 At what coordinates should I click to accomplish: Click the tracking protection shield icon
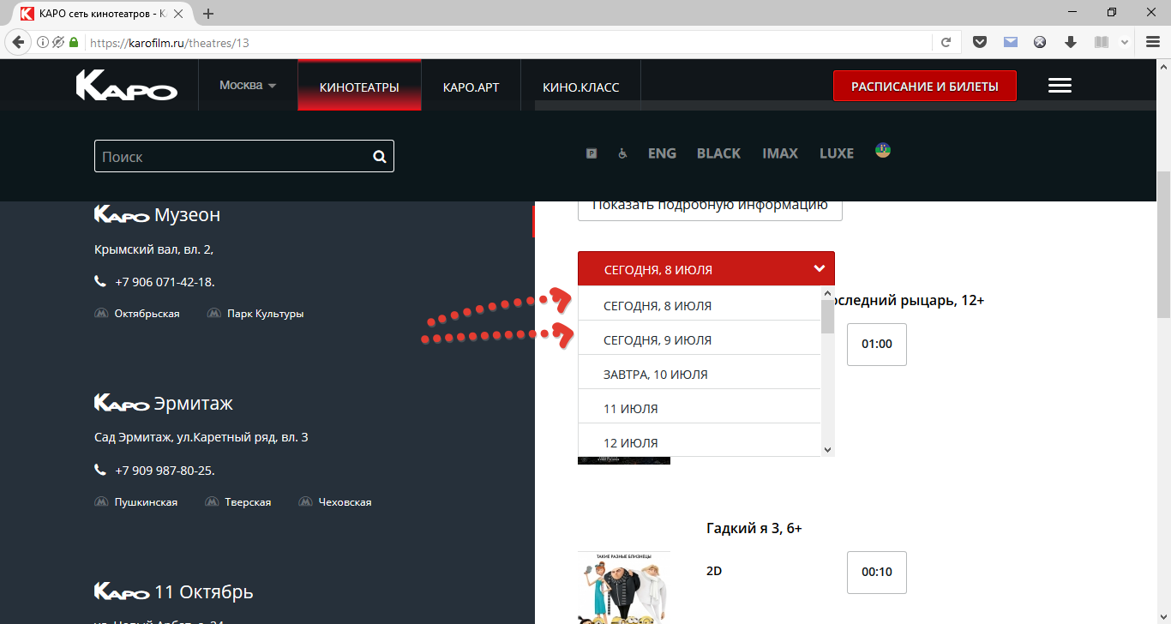[x=58, y=42]
